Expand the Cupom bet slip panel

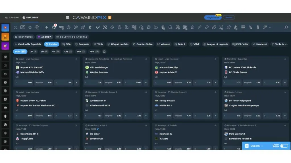[x=255, y=146]
